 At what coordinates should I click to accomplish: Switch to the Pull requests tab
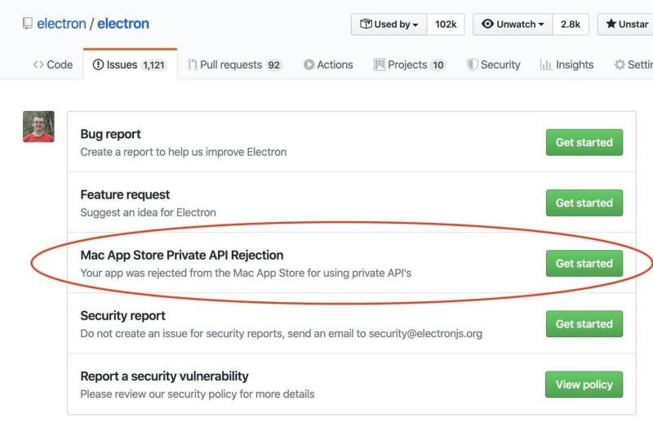pyautogui.click(x=233, y=65)
